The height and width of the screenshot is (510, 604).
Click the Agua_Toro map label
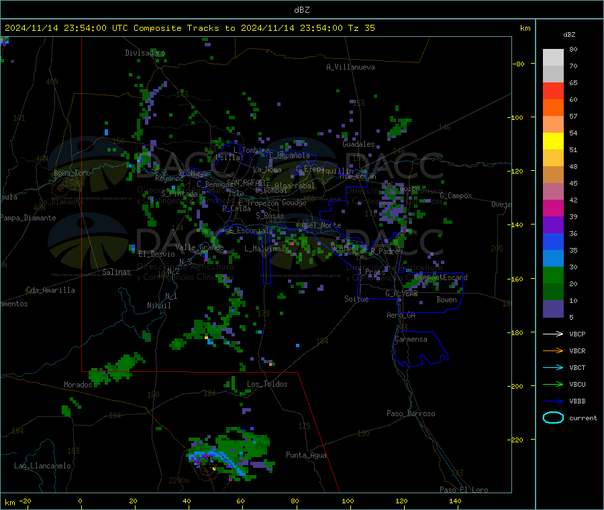72,173
